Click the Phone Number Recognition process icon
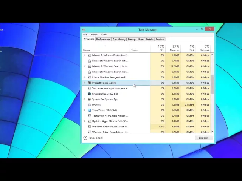The width and height of the screenshot is (242, 181). click(x=89, y=77)
